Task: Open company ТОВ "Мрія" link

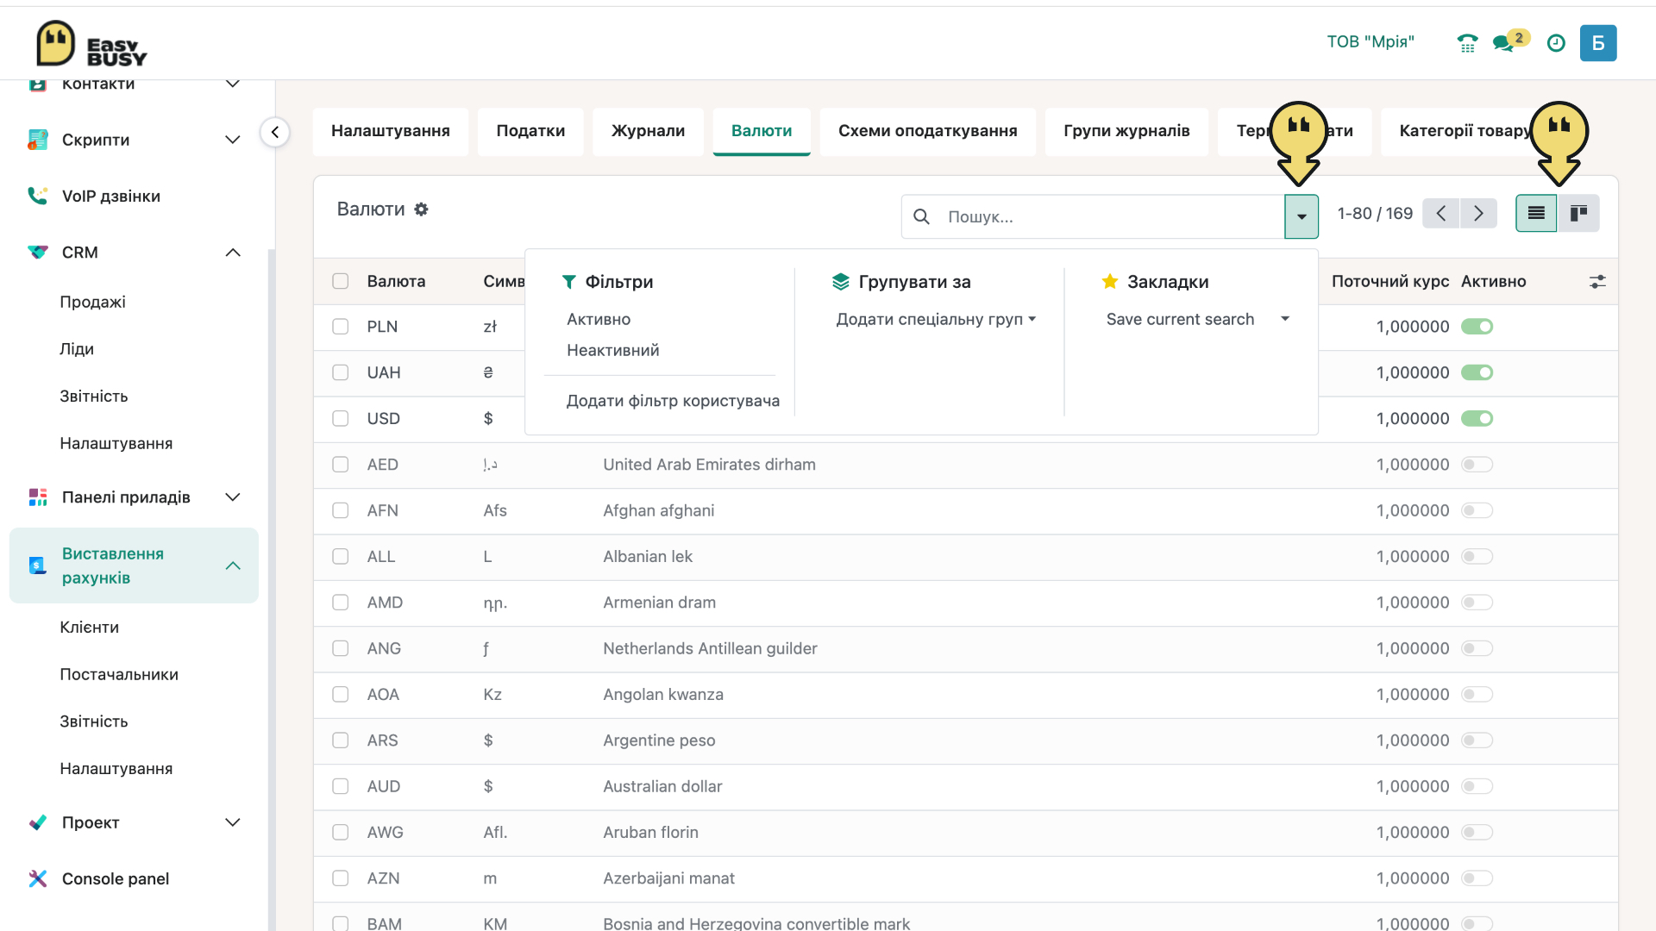Action: pyautogui.click(x=1371, y=42)
